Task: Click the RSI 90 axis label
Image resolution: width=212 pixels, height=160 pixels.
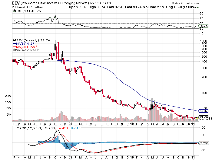Action: [x=202, y=13]
